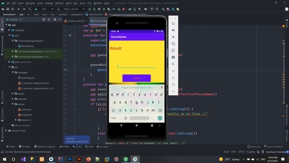The width and height of the screenshot is (289, 163).
Task: Click the Windows Start button
Action: [5, 159]
